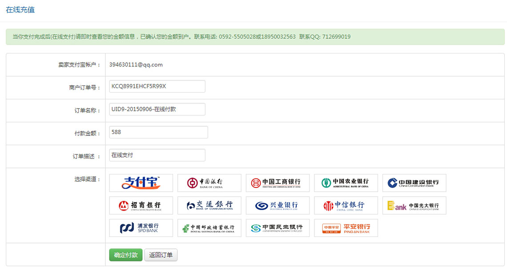Select Alipay (支付宝) payment channel
The width and height of the screenshot is (507, 272).
[141, 183]
